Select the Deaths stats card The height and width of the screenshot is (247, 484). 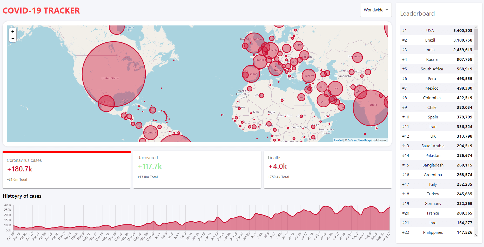pyautogui.click(x=328, y=170)
